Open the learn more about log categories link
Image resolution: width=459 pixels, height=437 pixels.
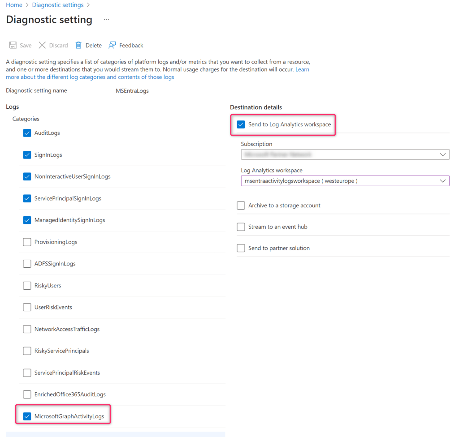click(x=90, y=77)
